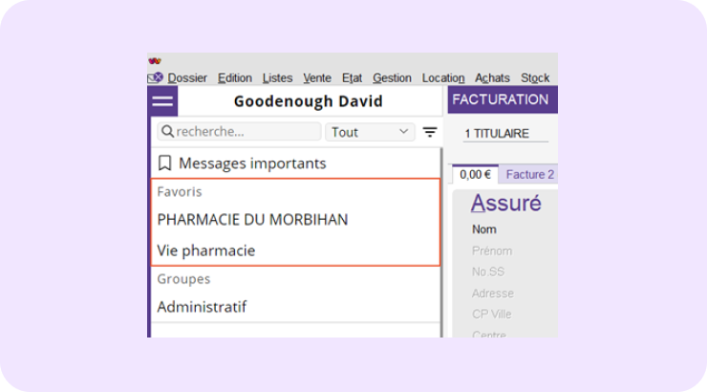Select the 0,00 € invoice tab

[x=475, y=175]
